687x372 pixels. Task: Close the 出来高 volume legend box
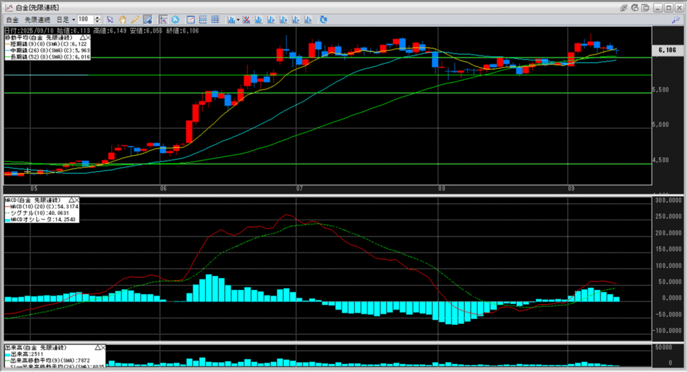[103, 347]
